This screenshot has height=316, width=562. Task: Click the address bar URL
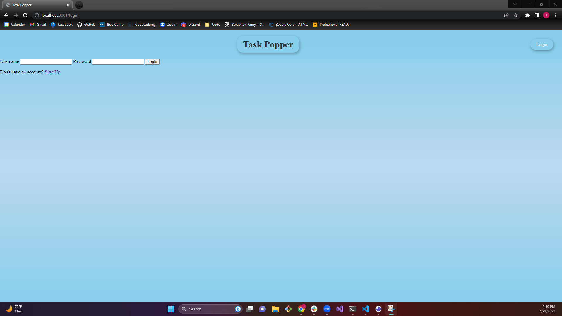click(x=60, y=15)
